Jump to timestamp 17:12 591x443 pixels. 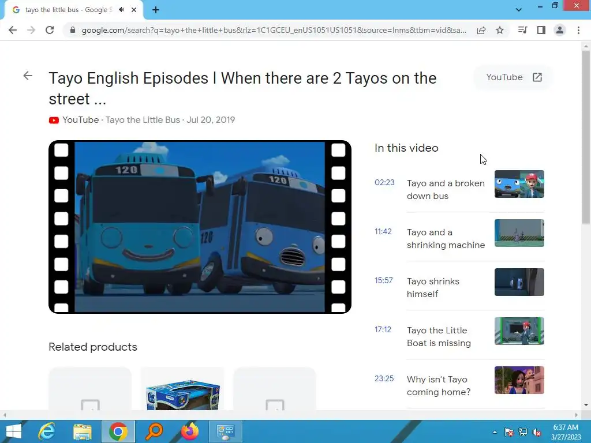point(383,329)
